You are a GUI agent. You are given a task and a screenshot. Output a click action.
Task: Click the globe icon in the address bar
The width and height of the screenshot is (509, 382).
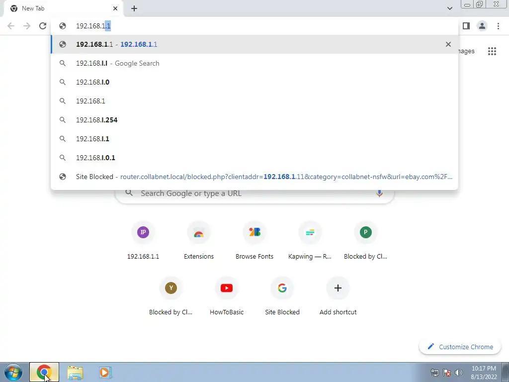tap(63, 26)
